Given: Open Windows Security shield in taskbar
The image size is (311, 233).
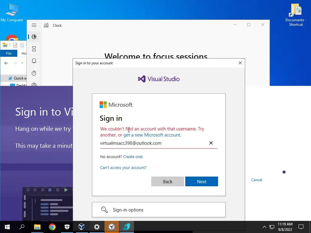Looking at the screenshot, I should (x=67, y=227).
